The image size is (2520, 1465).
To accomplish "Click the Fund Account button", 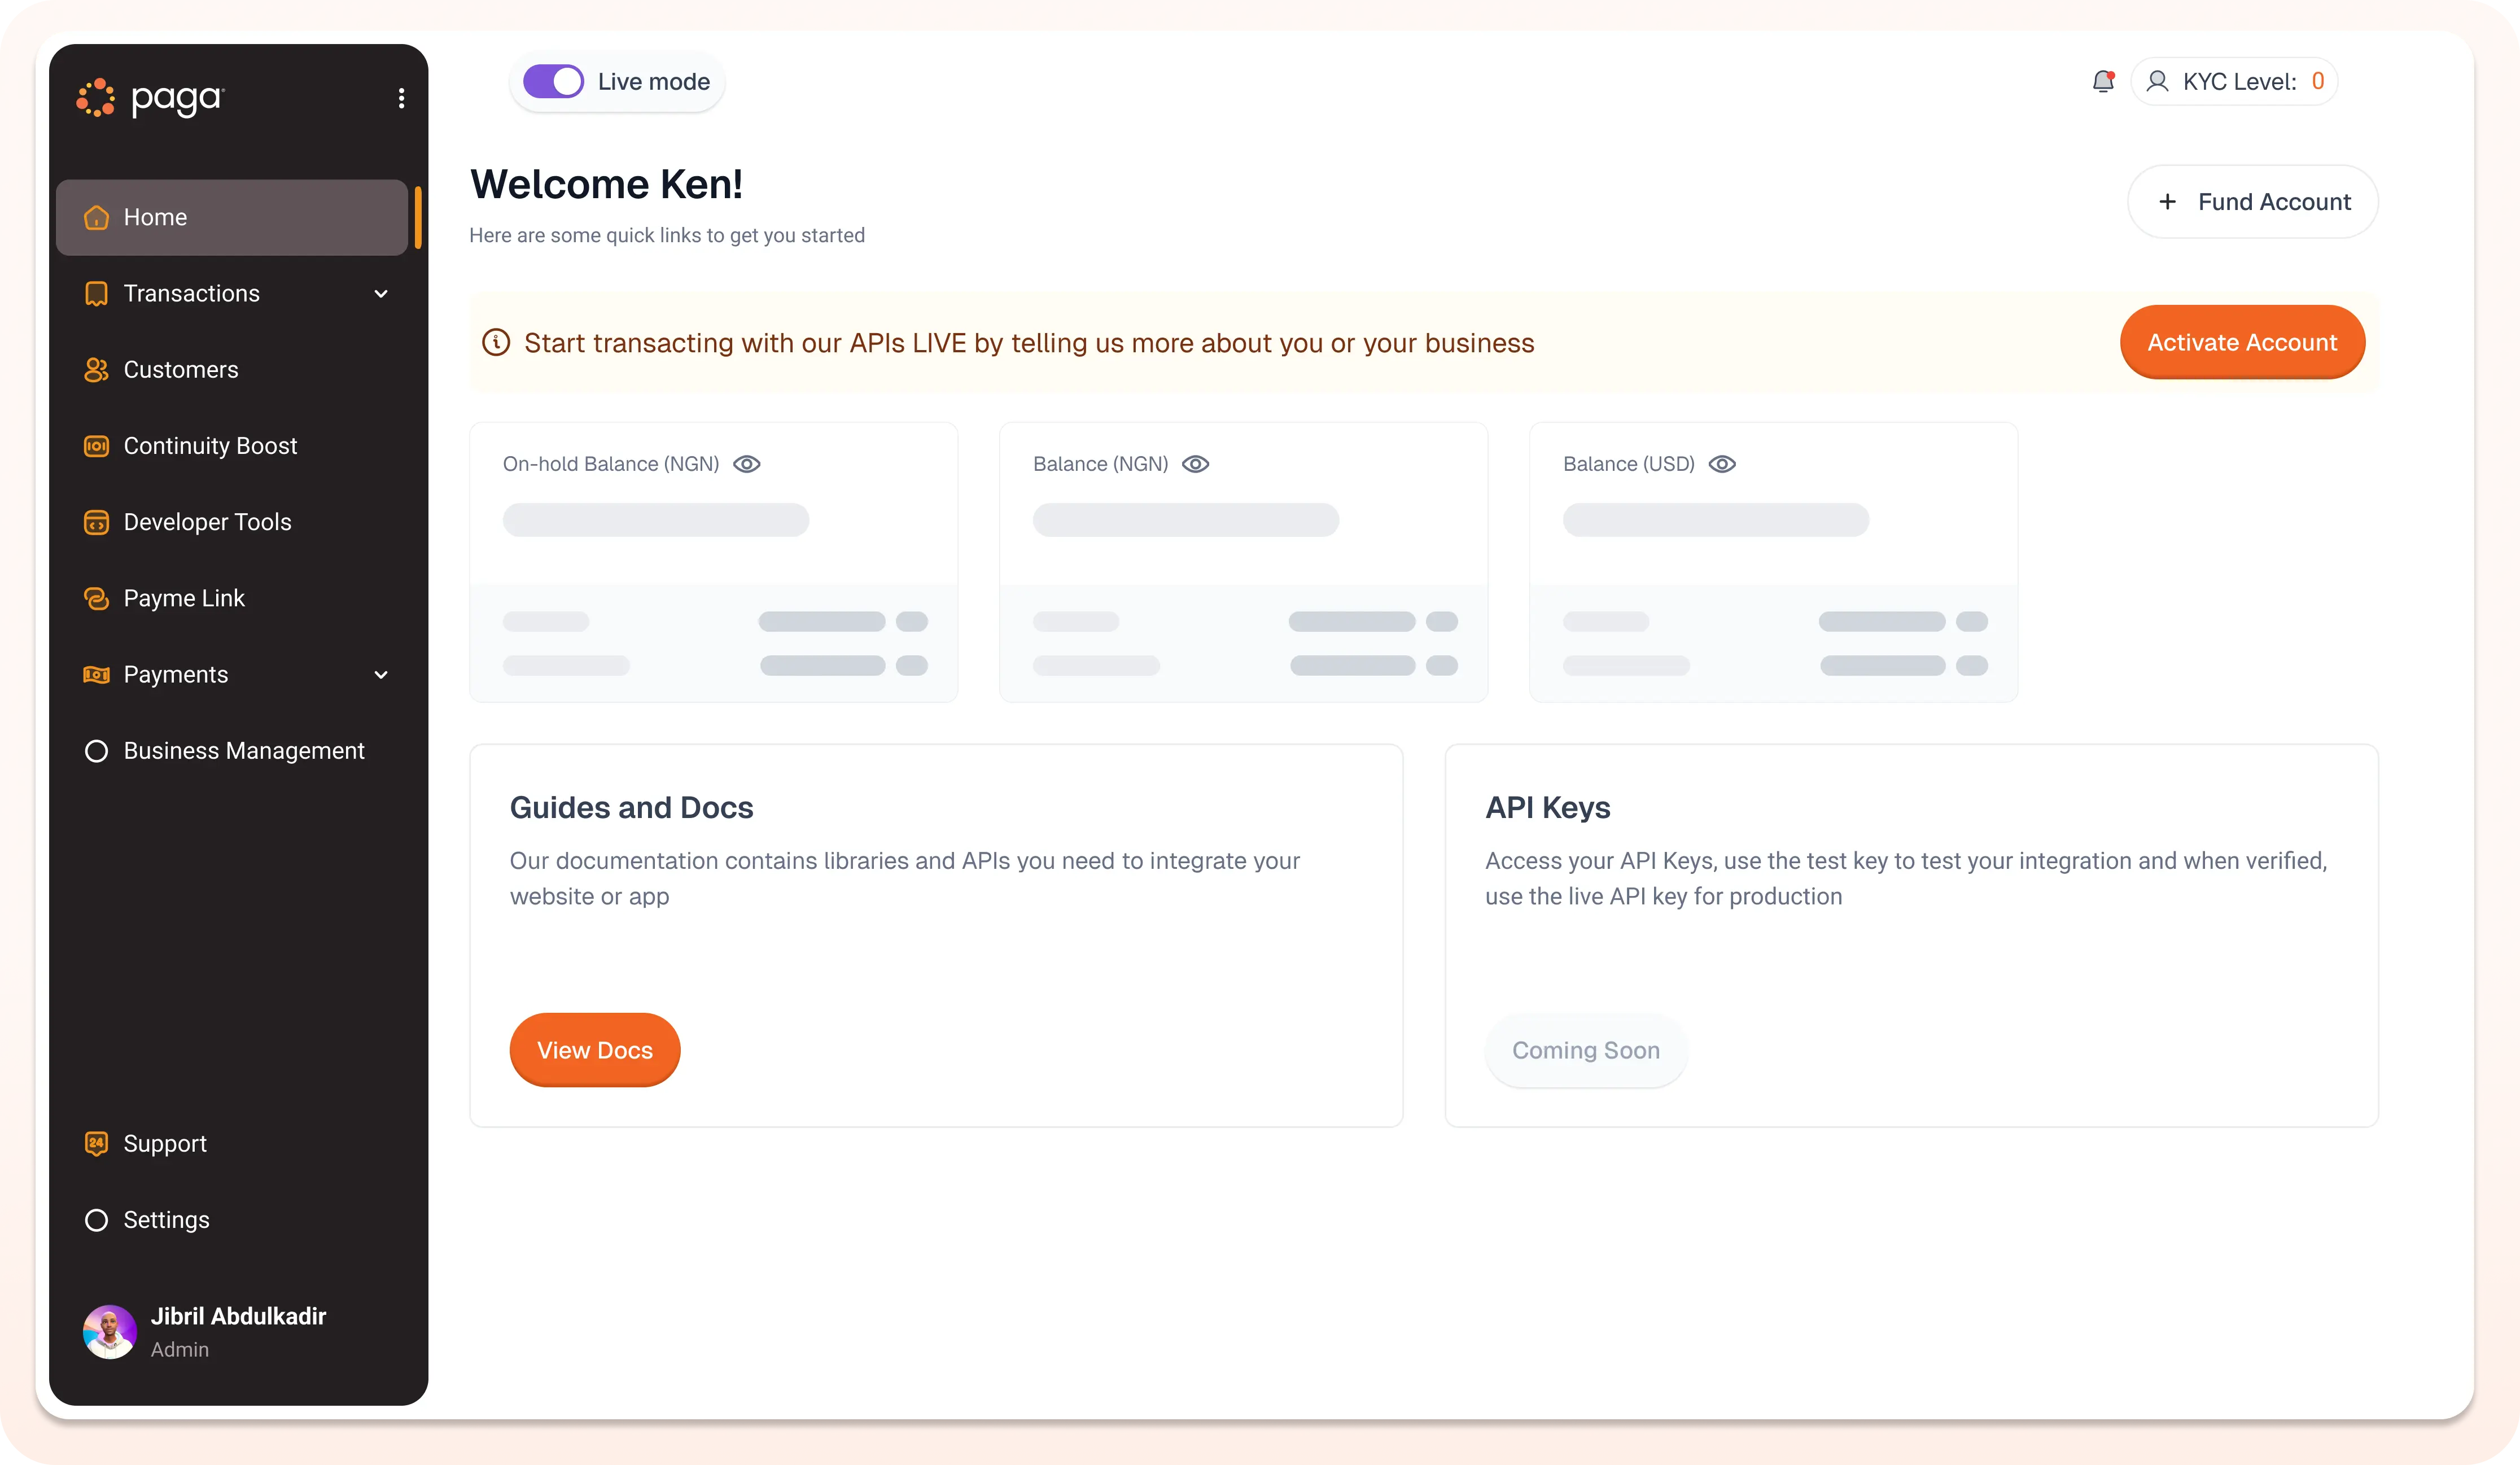I will click(2252, 201).
